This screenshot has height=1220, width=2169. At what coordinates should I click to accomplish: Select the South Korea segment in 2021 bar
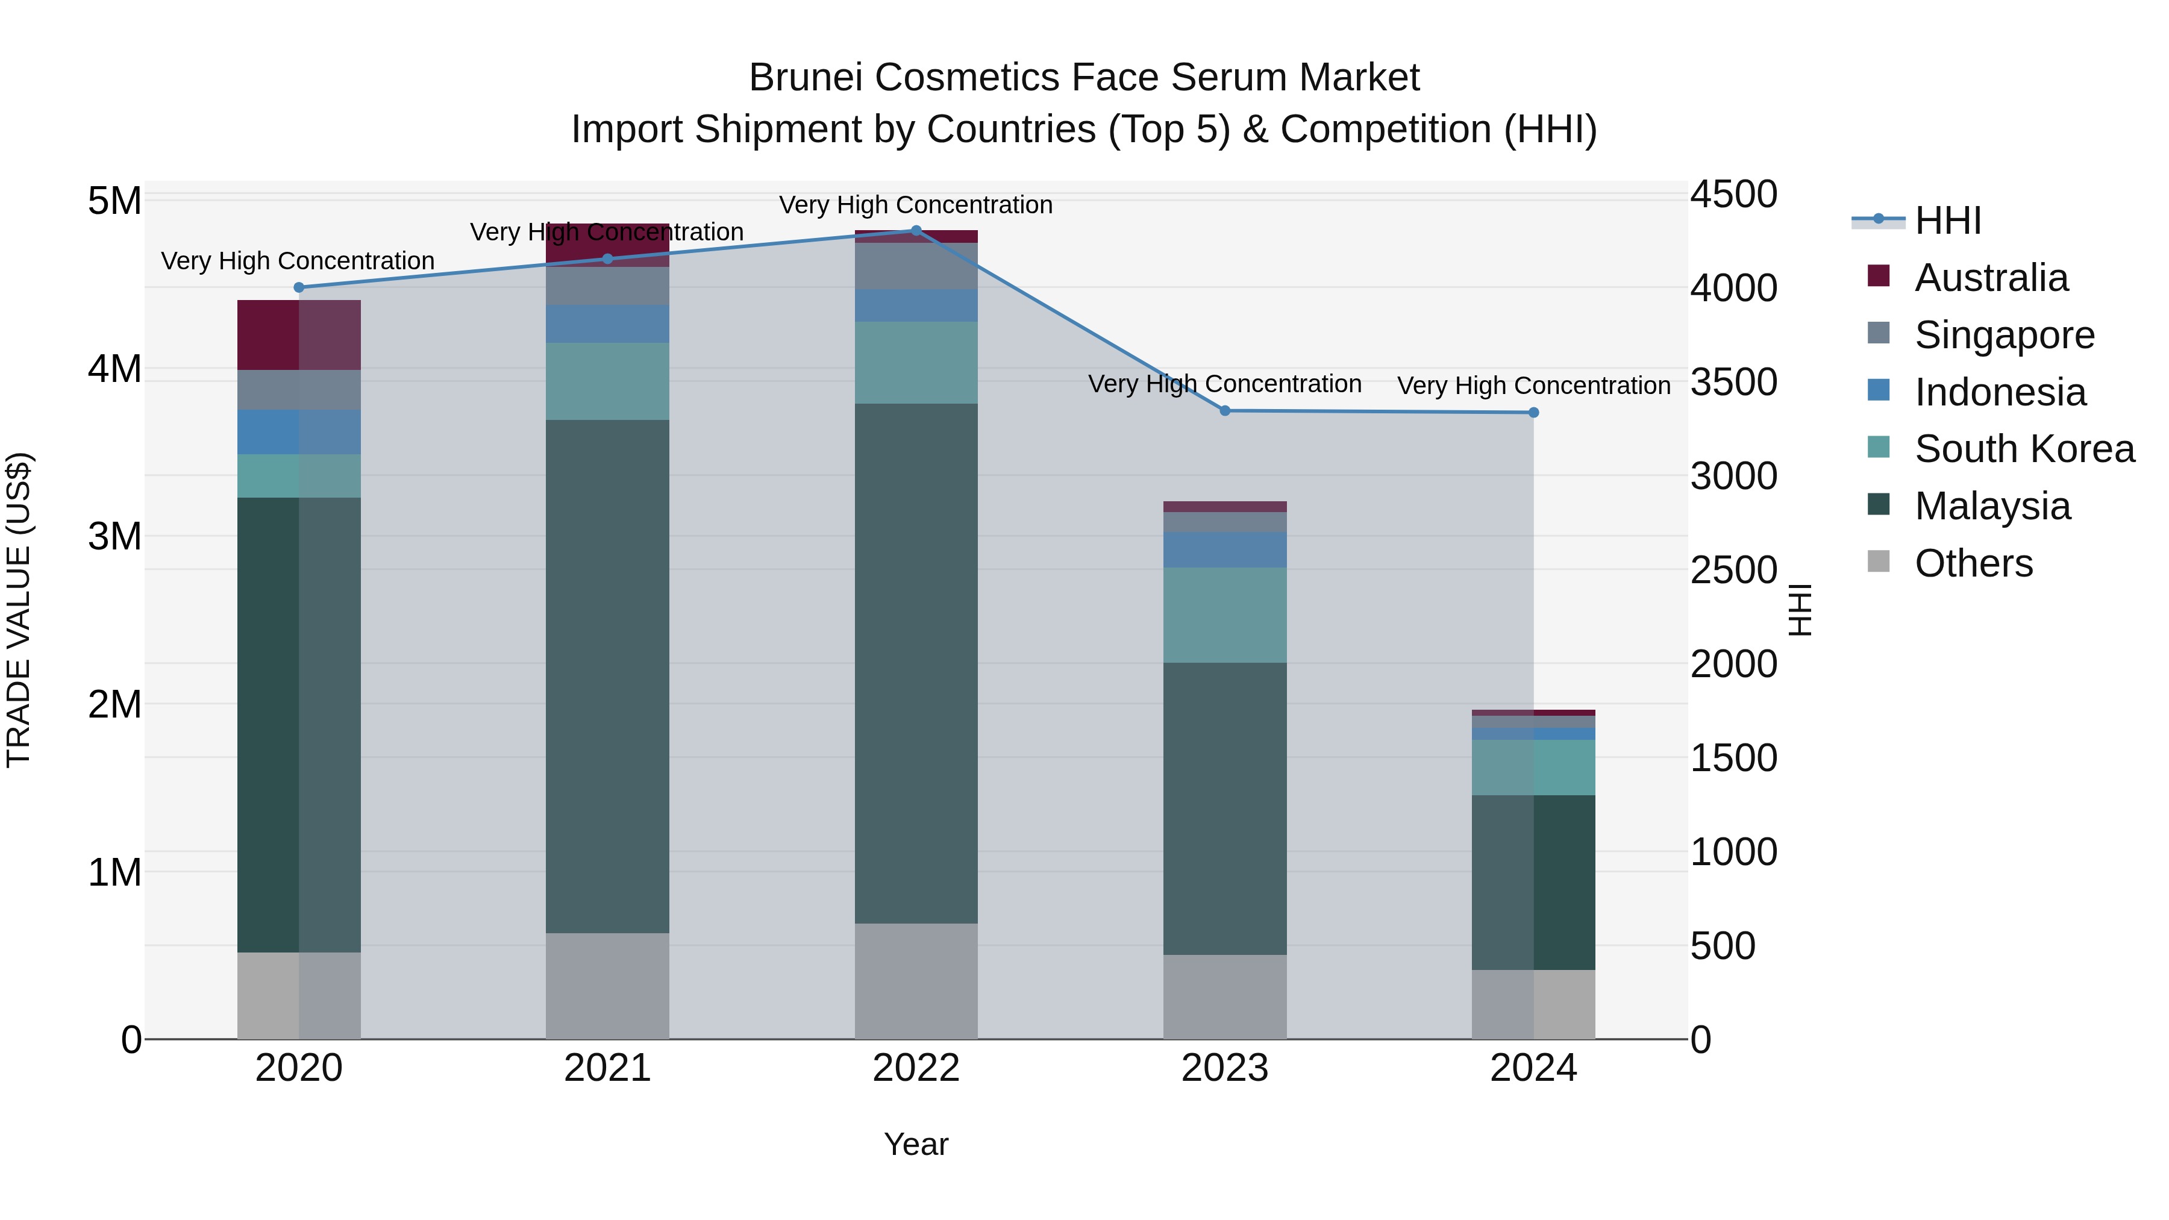(608, 381)
